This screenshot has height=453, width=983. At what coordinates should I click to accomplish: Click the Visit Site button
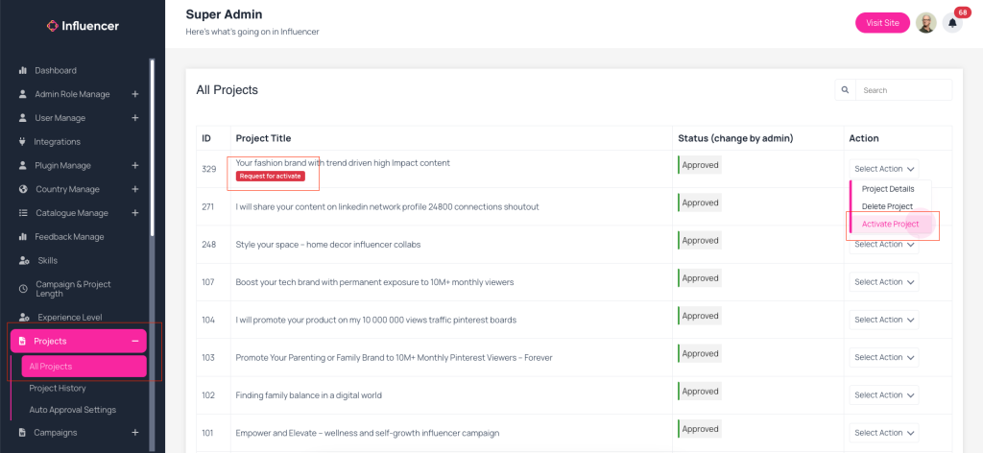point(883,23)
